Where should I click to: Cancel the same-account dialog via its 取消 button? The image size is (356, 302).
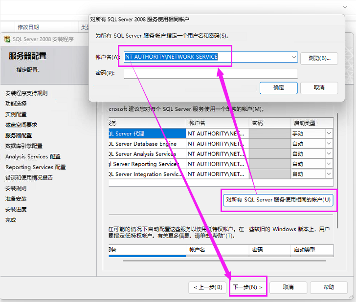[319, 88]
